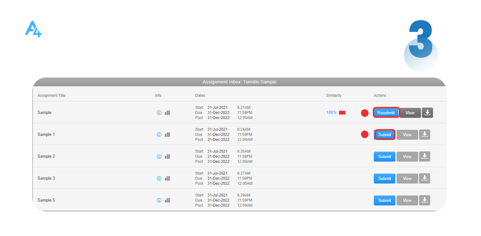
Task: Click the download icon for Sample 2
Action: [x=425, y=157]
